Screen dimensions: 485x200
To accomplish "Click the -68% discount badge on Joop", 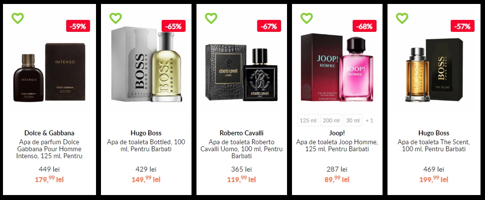I will click(x=364, y=26).
